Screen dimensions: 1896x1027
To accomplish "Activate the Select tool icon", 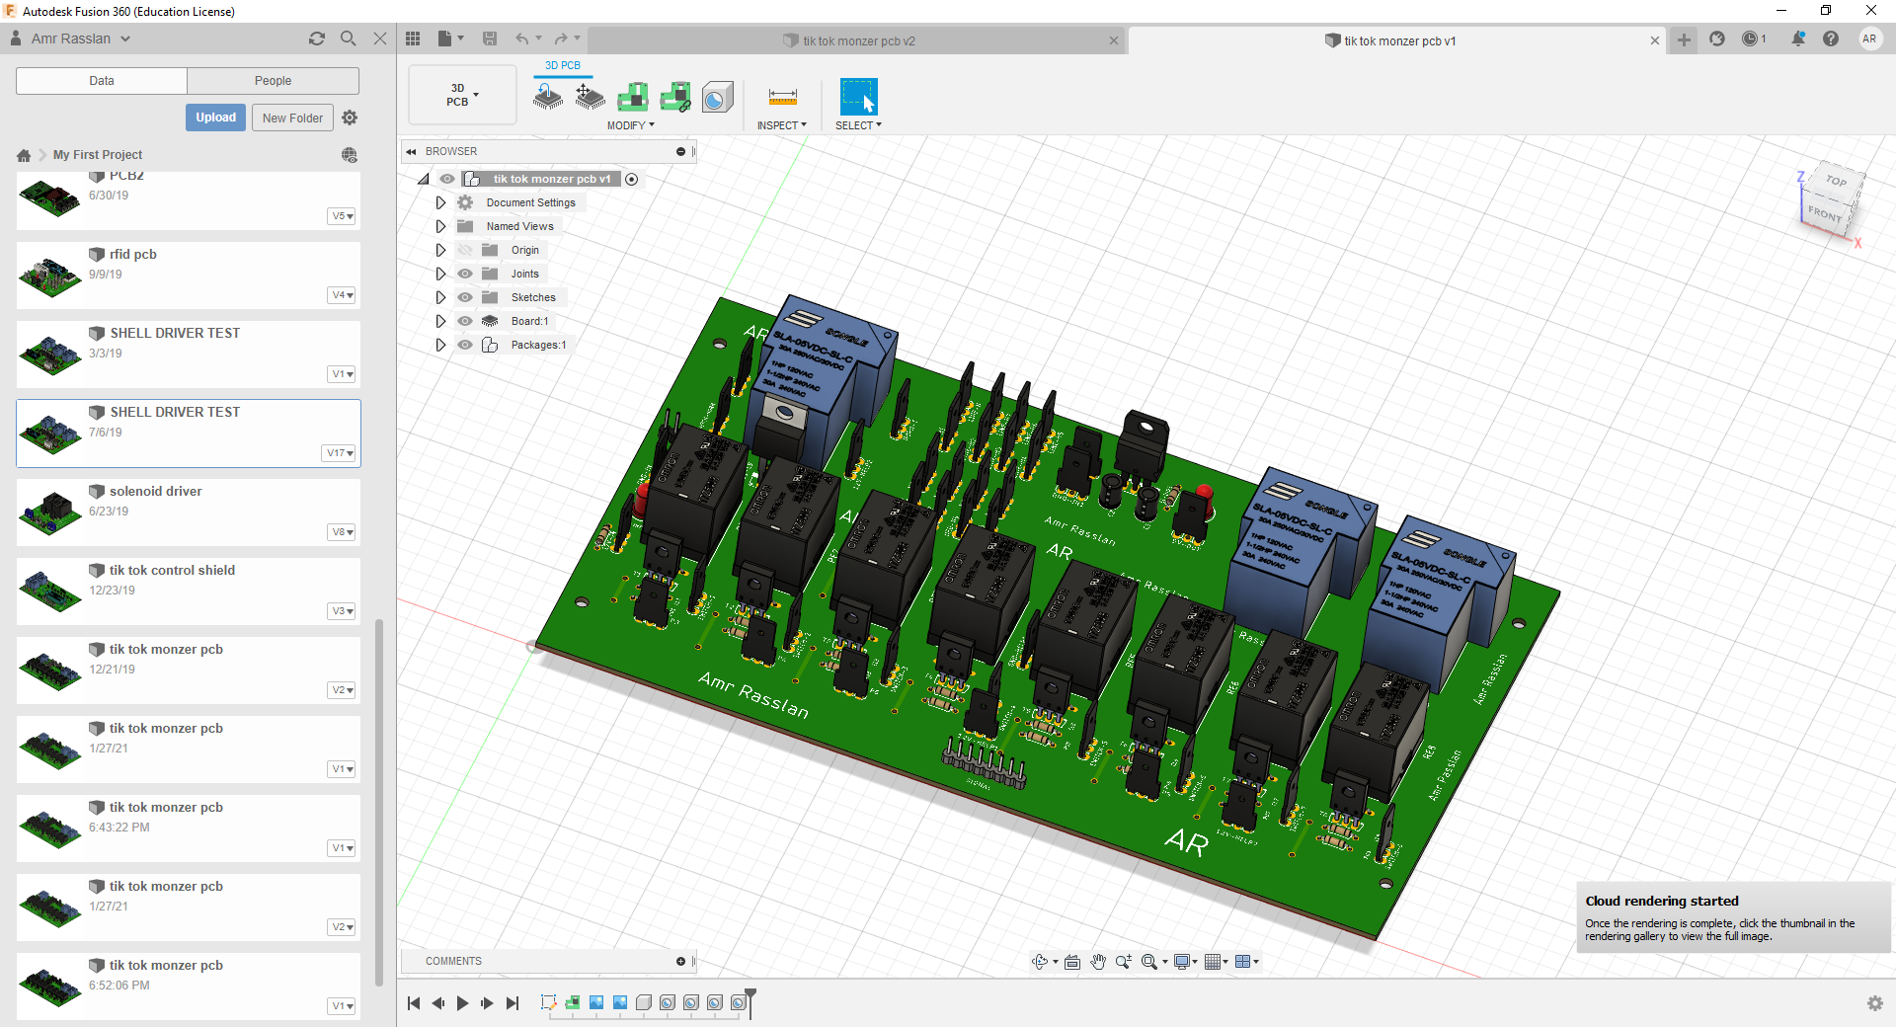I will 858,97.
